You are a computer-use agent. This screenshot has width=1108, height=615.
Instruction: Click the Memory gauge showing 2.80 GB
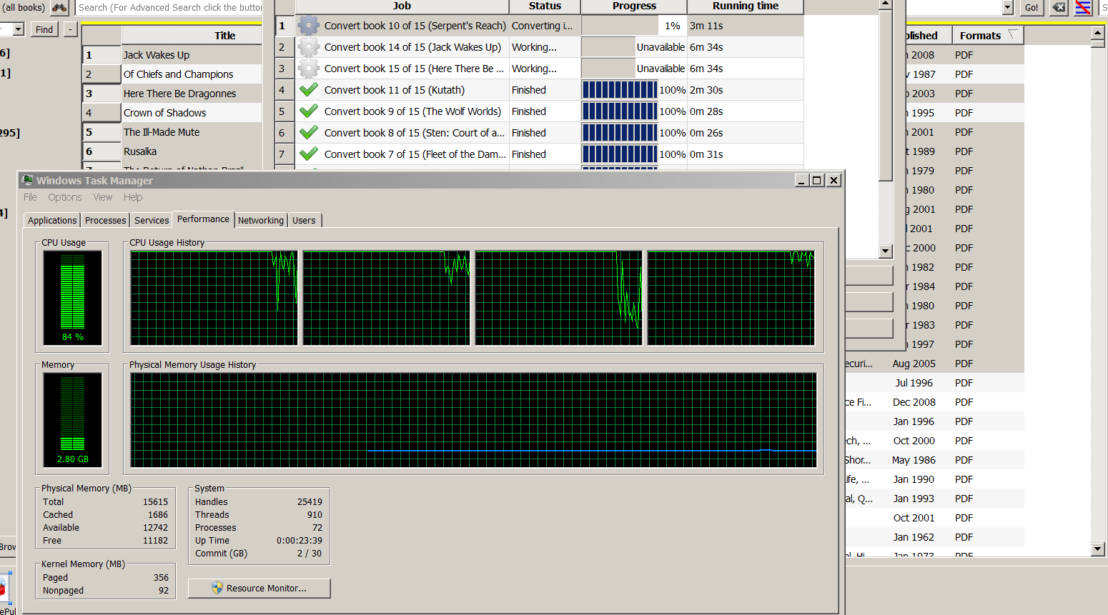72,420
